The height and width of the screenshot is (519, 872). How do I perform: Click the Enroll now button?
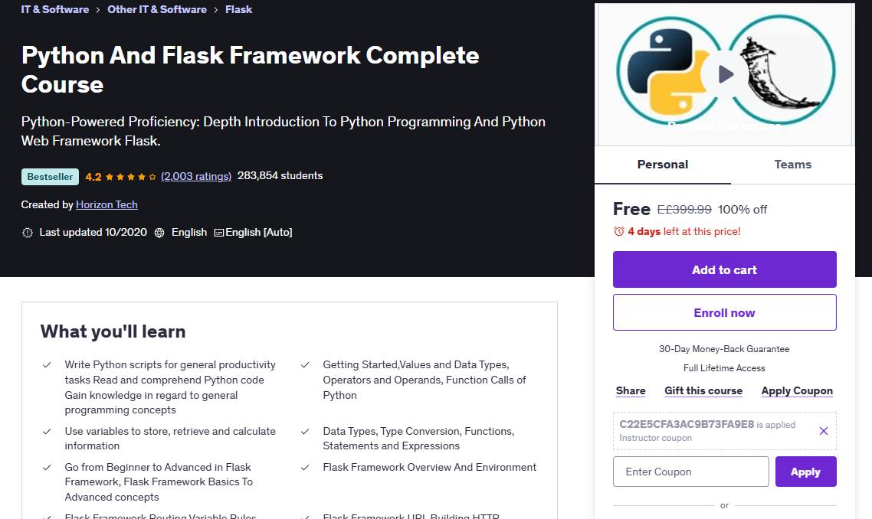click(725, 312)
